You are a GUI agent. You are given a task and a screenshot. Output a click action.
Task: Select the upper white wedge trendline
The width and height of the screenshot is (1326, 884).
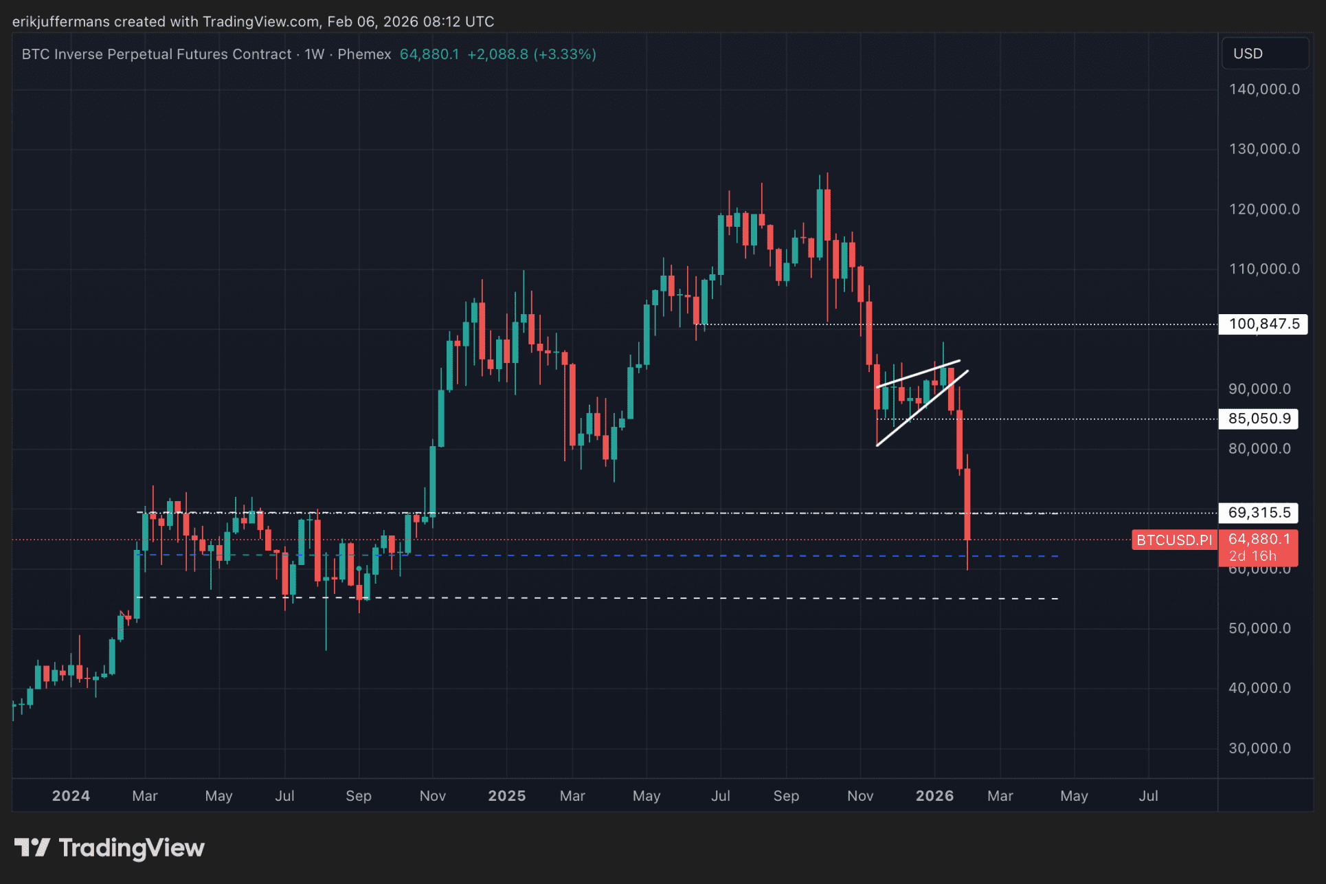(918, 373)
